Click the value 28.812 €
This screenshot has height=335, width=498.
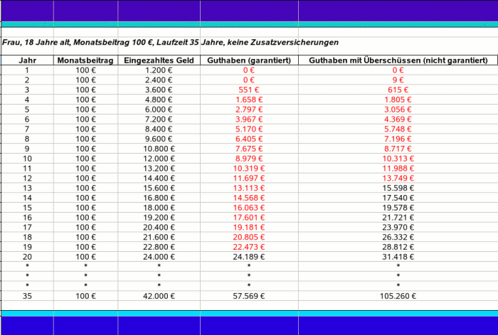[398, 248]
